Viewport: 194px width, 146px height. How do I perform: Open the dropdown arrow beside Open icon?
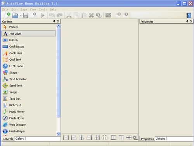(x=20, y=15)
